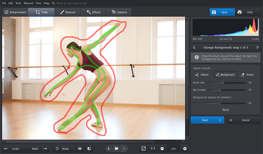Click the horizontal scrollbar below the canvas
The width and height of the screenshot is (263, 154).
coord(81,142)
